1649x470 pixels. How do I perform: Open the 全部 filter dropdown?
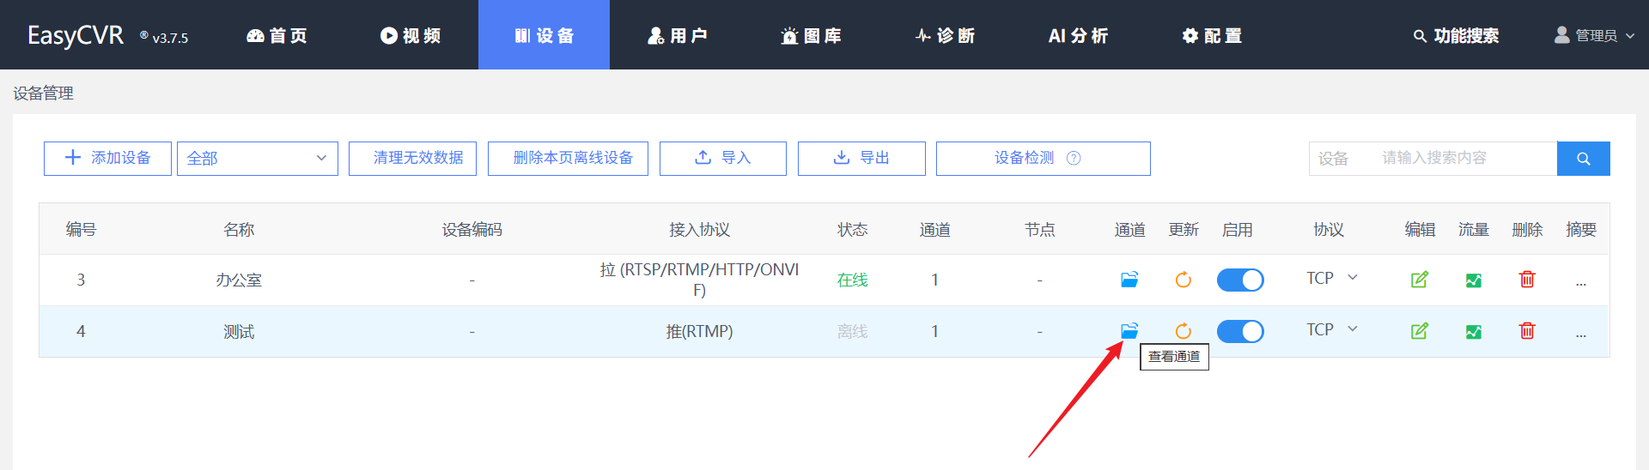(x=258, y=159)
